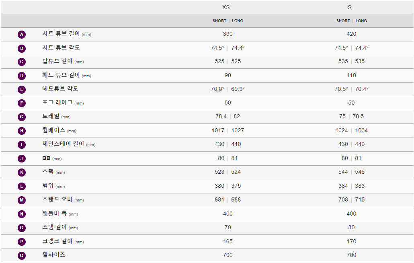This screenshot has height=263, width=414.
Task: Click the H badge for 휠베이스
Action: 22,131
